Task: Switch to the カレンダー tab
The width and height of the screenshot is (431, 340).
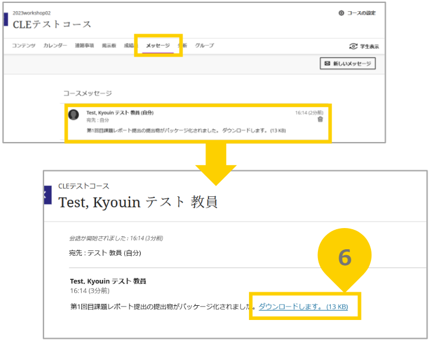Action: click(55, 45)
